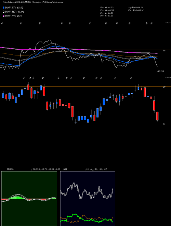Image resolution: width=171 pixels, height=226 pixels.
Task: Open the MACD histogram panel
Action: pos(29,199)
